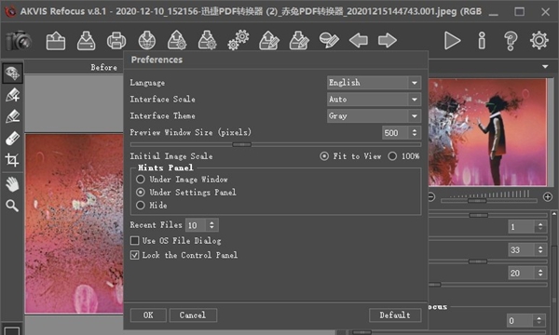This screenshot has height=335, width=559.
Task: Select 100% initial image scale
Action: 392,156
